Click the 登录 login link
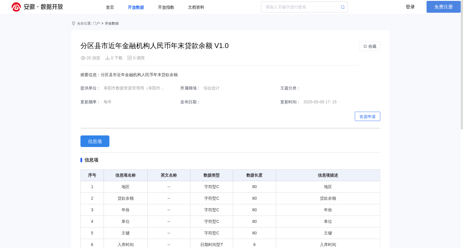Image resolution: width=463 pixels, height=248 pixels. click(410, 7)
